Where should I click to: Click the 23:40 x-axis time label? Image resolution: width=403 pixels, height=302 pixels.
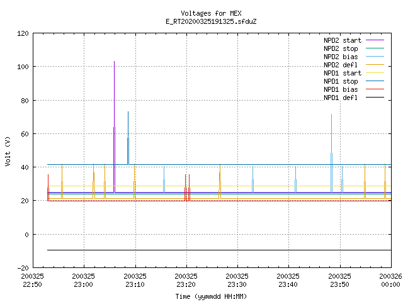coord(288,284)
